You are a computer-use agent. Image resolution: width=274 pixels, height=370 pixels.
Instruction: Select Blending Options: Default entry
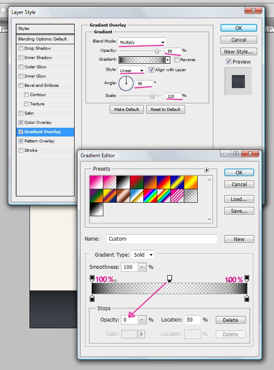[x=42, y=39]
